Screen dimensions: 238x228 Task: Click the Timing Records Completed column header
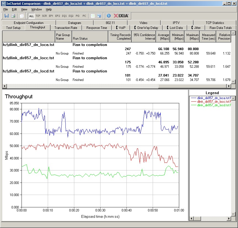click(120, 37)
